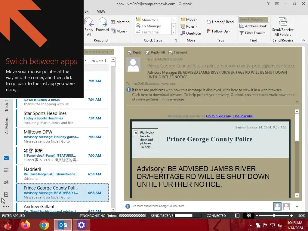This screenshot has height=231, width=308.
Task: Open Firefox from the taskbar
Action: pos(26,225)
